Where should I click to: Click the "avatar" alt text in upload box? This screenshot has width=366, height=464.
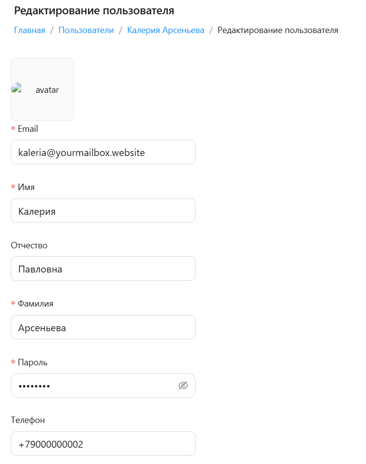click(x=47, y=90)
